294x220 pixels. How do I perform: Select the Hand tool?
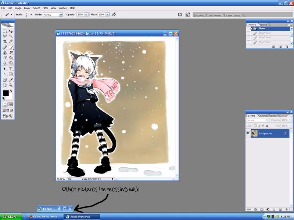(5, 85)
